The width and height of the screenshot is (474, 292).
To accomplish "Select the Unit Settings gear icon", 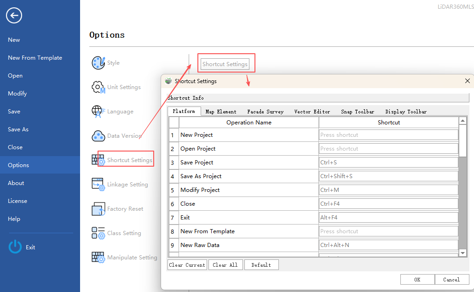I will 98,87.
